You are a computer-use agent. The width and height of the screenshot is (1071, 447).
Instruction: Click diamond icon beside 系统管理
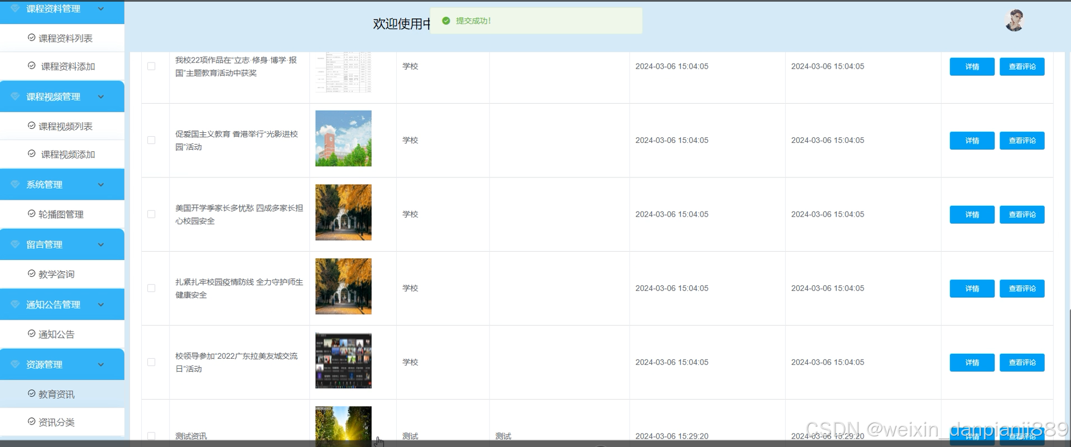(x=15, y=184)
